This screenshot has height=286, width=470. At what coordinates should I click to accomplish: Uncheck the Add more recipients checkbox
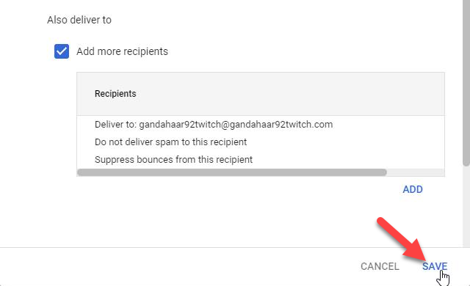[62, 51]
